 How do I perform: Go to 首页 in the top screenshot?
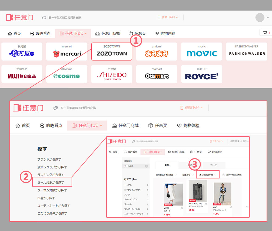[15, 34]
